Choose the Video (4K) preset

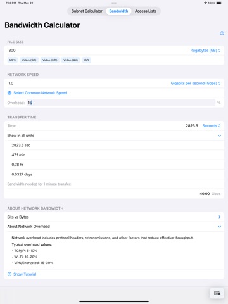point(70,60)
